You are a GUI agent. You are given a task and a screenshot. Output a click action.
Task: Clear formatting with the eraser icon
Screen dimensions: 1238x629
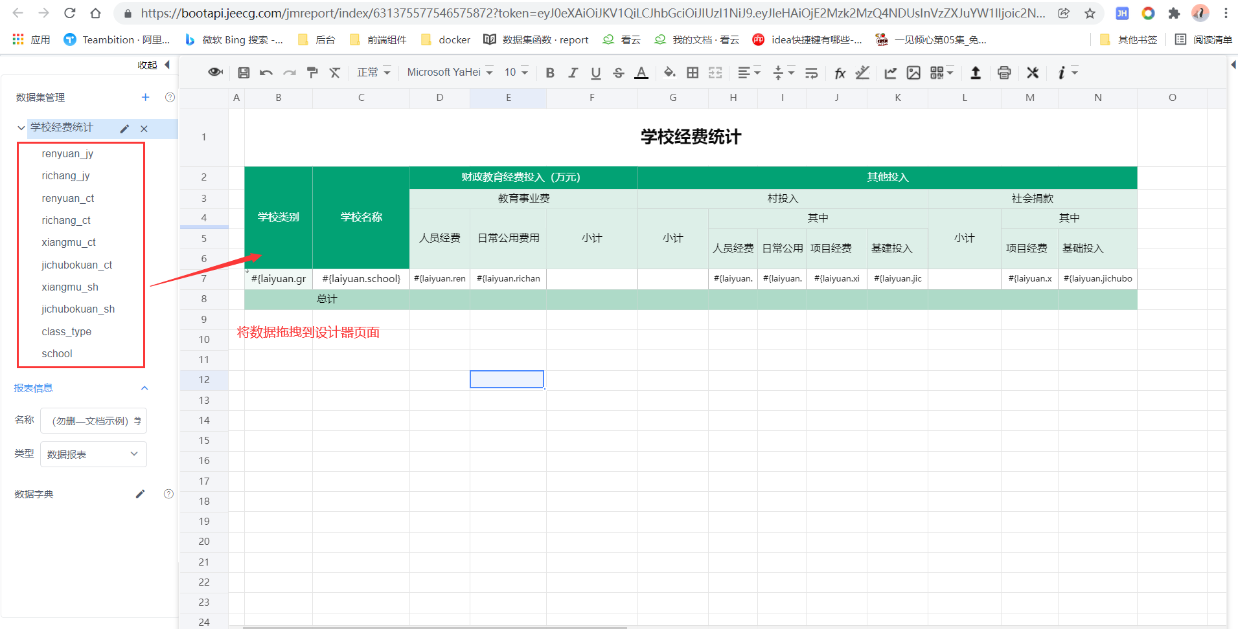[x=335, y=72]
